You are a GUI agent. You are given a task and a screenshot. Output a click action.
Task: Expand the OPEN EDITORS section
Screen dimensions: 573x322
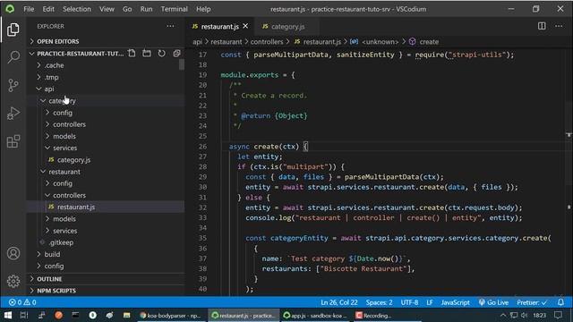point(106,41)
